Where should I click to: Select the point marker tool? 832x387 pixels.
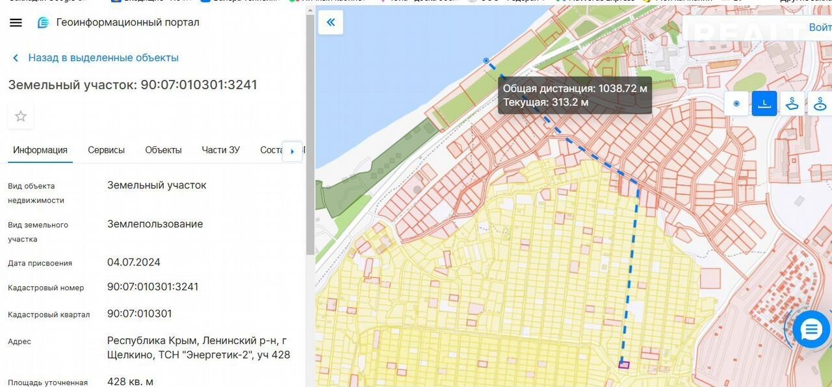click(x=736, y=103)
